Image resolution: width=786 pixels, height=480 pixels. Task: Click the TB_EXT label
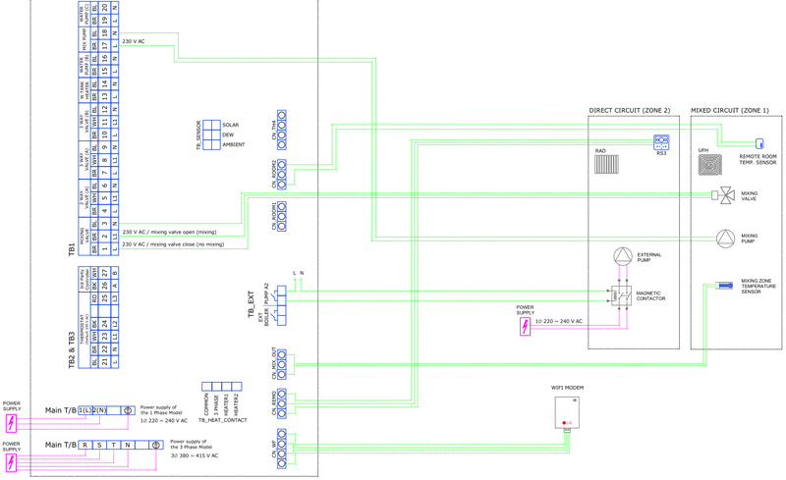pyautogui.click(x=252, y=304)
